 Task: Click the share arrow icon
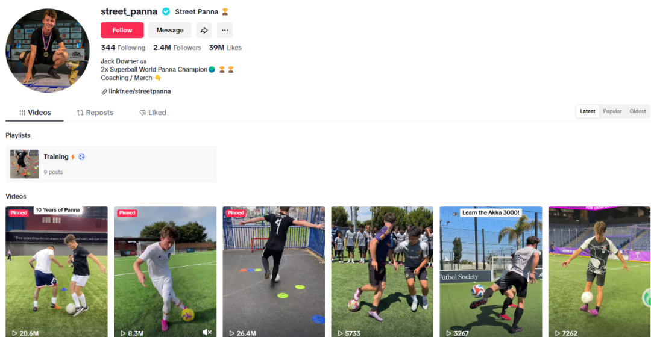pyautogui.click(x=204, y=30)
